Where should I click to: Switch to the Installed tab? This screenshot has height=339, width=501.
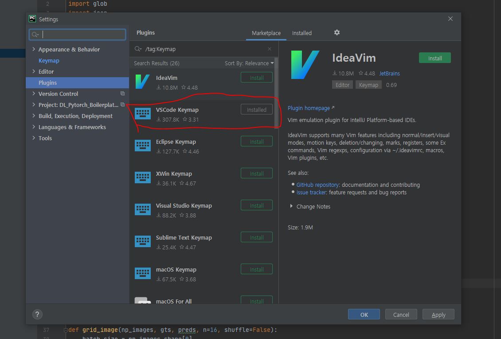pos(301,33)
